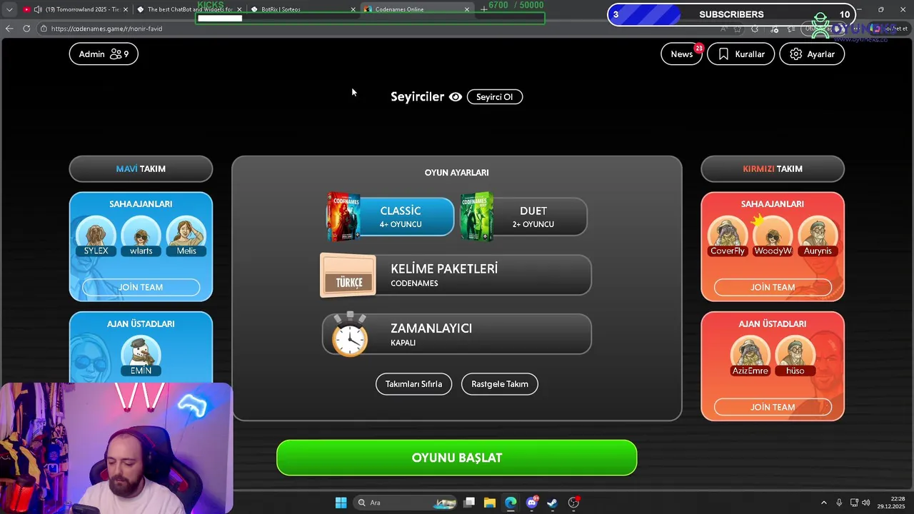Reload the current page
Image resolution: width=914 pixels, height=514 pixels.
[26, 29]
